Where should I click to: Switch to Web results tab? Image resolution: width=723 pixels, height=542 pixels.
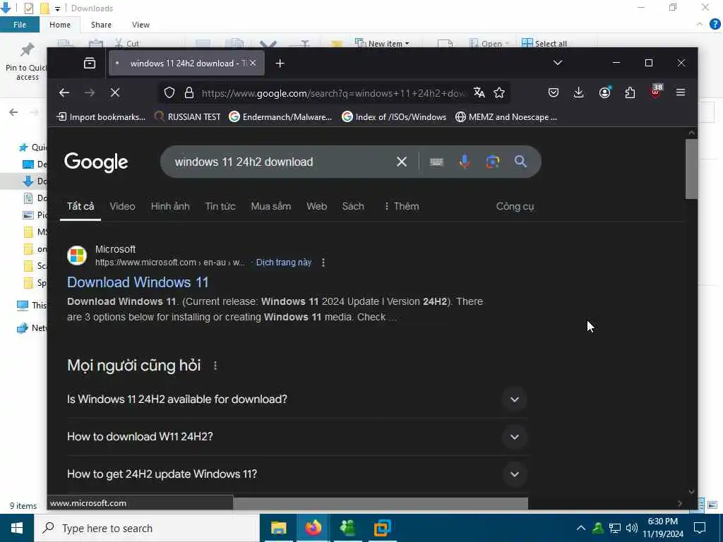pos(317,207)
